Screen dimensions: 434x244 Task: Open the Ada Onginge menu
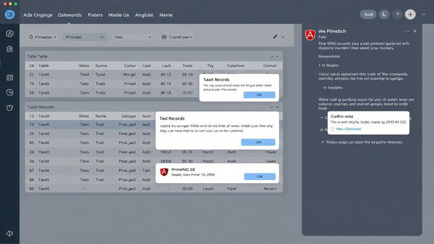(38, 15)
